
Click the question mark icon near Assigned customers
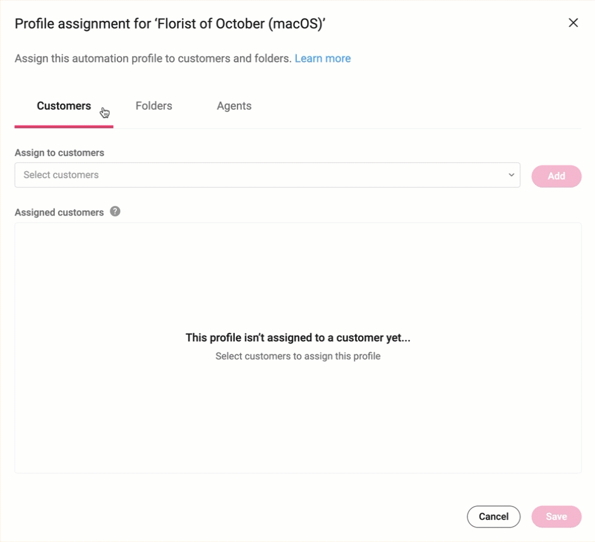click(115, 212)
